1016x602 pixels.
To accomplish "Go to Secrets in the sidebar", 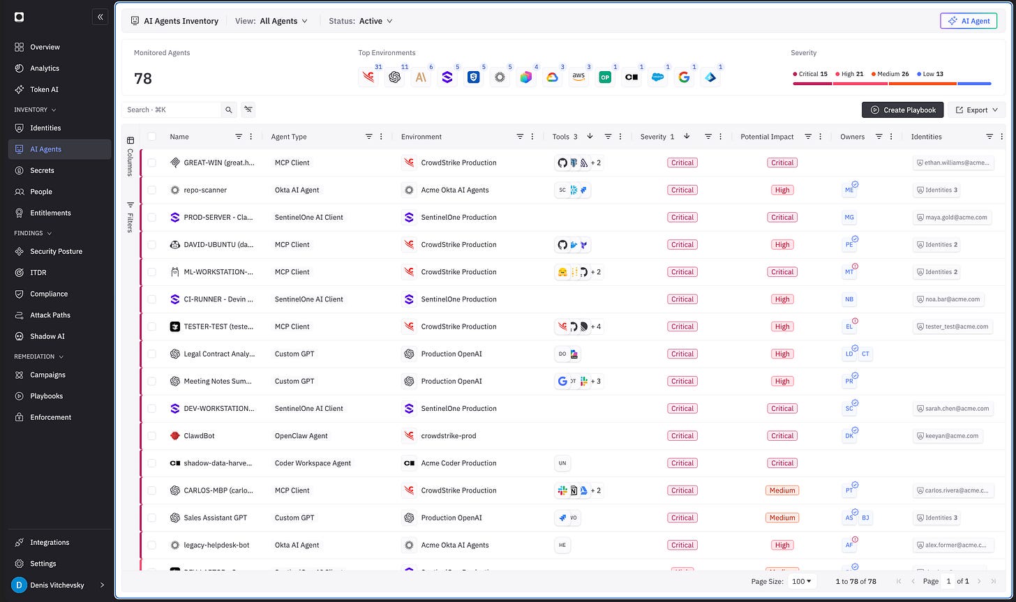I will tap(59, 170).
